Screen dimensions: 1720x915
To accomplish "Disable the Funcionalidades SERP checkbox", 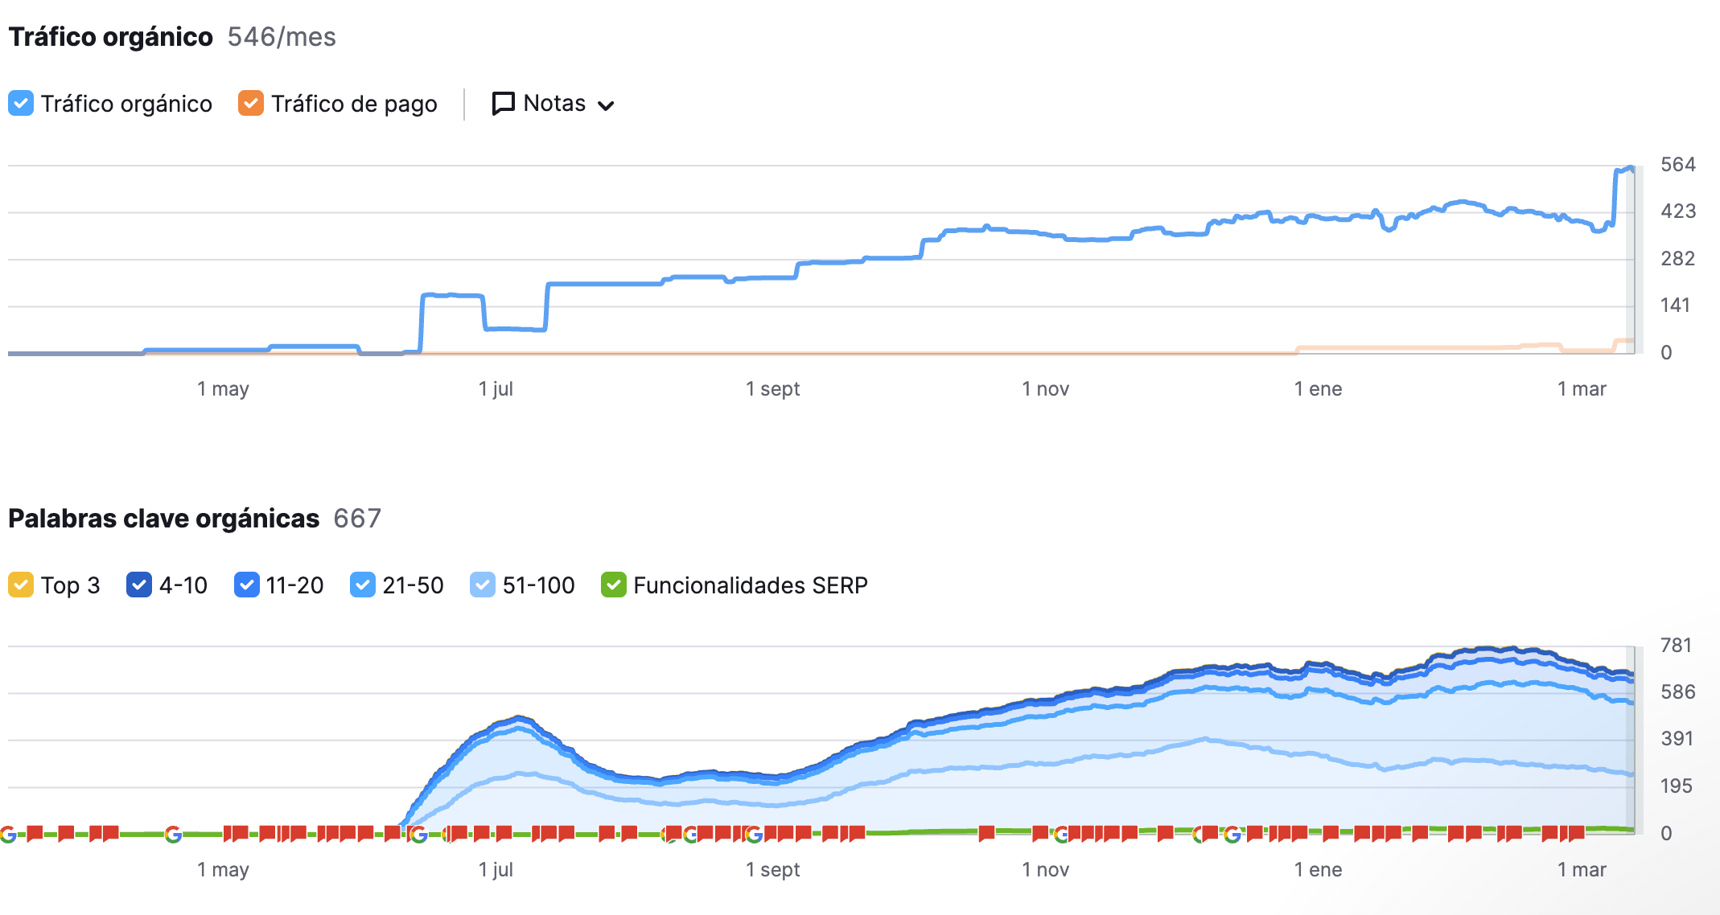I will [x=614, y=585].
